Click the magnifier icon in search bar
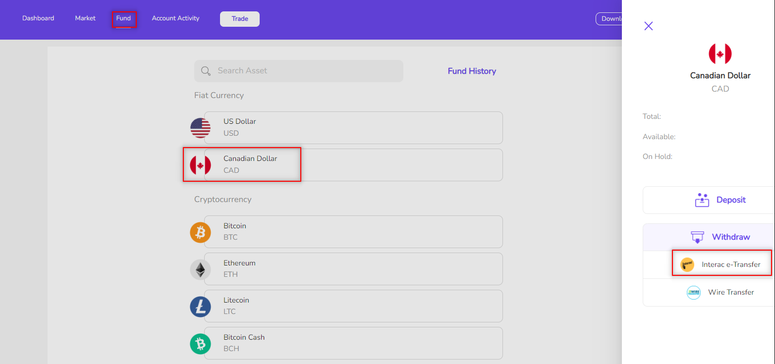 206,71
